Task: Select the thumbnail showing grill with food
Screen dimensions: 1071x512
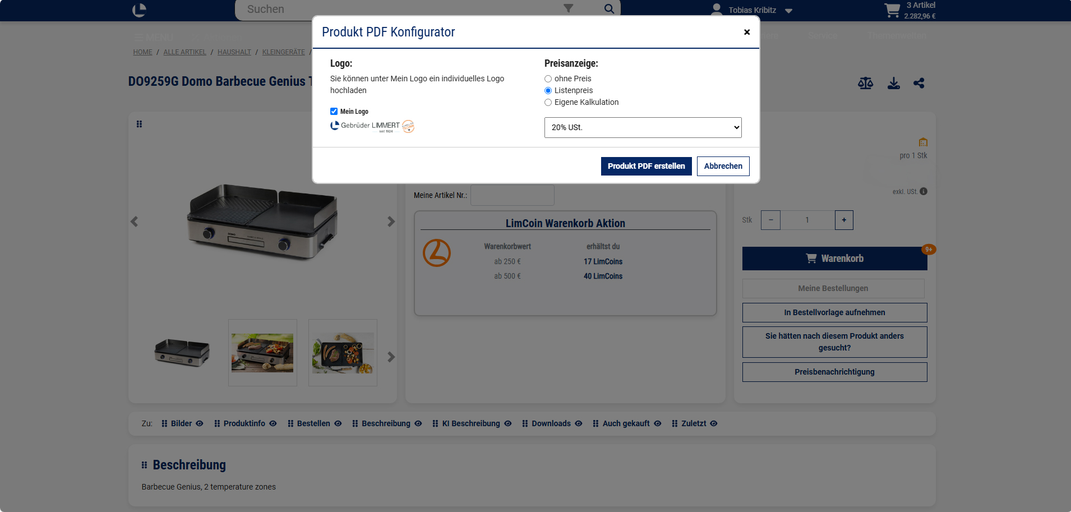Action: 262,353
